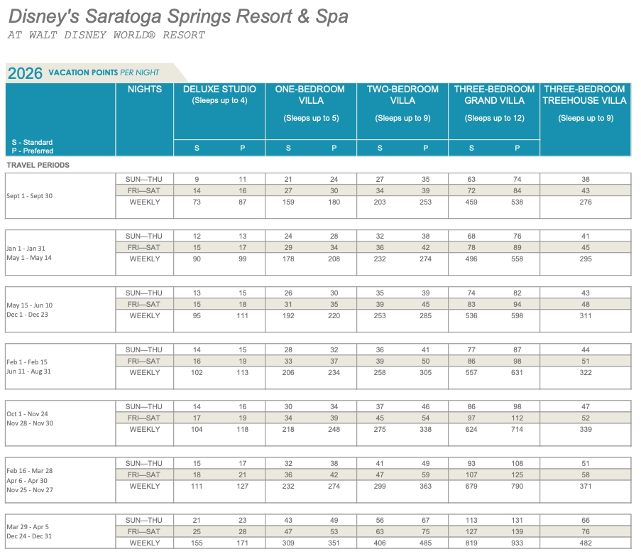Click "FRI—SAT" in the Jan 1 - Jan 31 block
Image resolution: width=641 pixels, height=559 pixels.
pyautogui.click(x=144, y=248)
